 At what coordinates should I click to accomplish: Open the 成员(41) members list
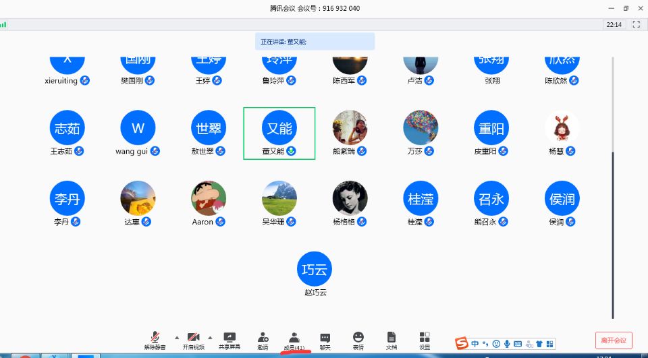[x=294, y=340]
